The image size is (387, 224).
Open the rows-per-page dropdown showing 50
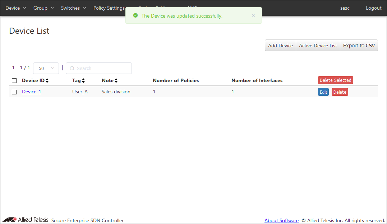[x=46, y=68]
